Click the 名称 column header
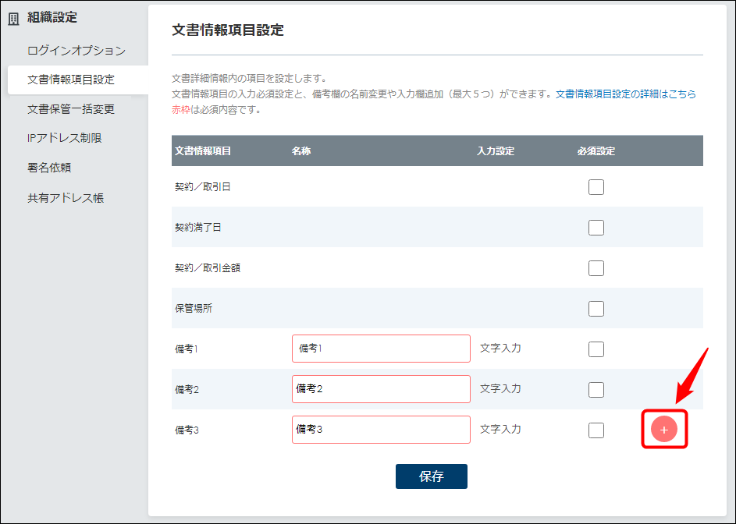Viewport: 736px width, 524px height. pyautogui.click(x=300, y=151)
